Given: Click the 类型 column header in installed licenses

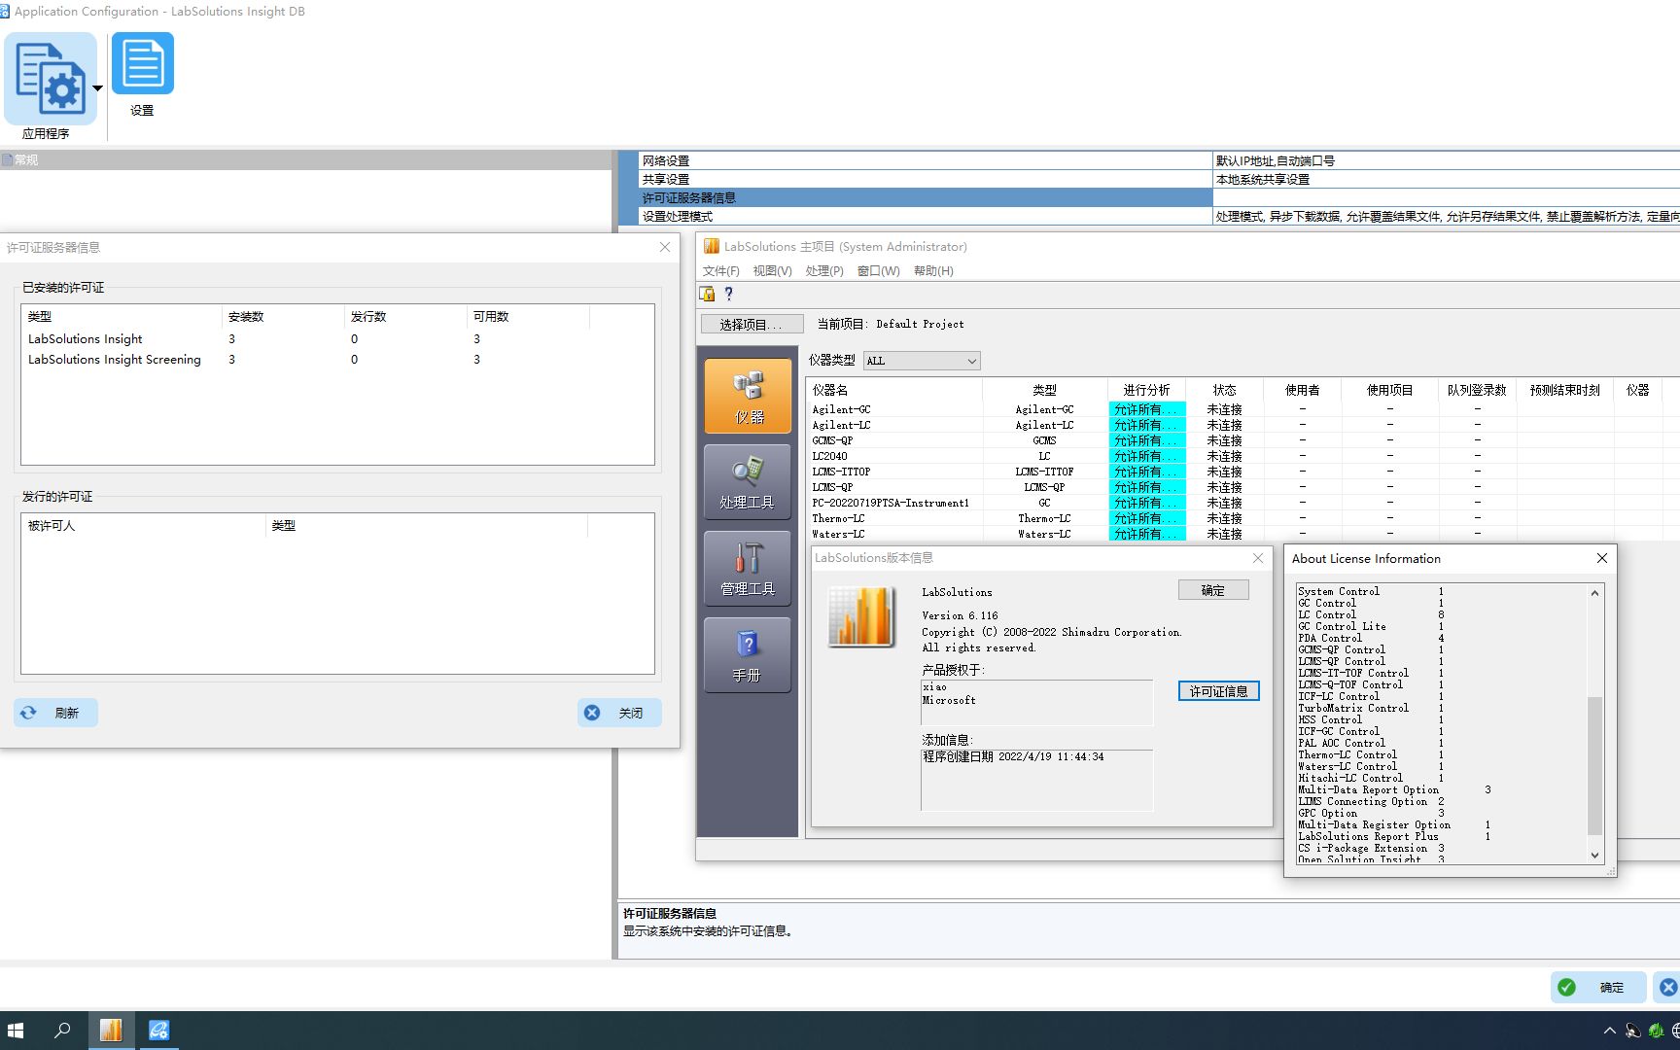Looking at the screenshot, I should [x=122, y=317].
